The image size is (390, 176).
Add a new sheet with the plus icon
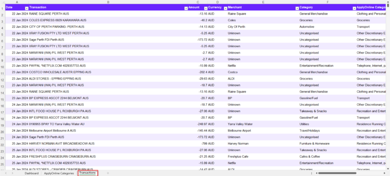pyautogui.click(x=108, y=173)
